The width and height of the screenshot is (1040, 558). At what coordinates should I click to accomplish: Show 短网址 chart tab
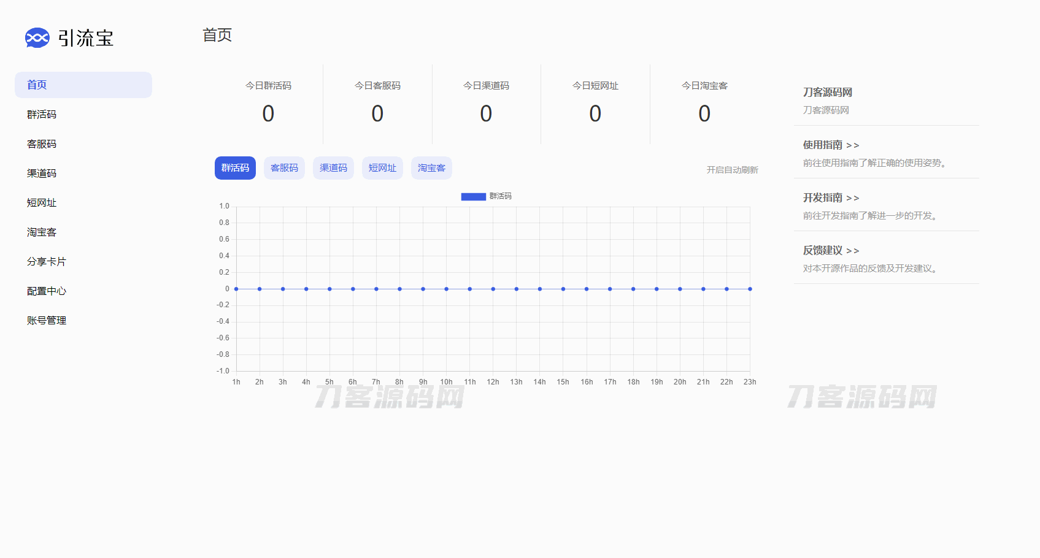pos(382,168)
